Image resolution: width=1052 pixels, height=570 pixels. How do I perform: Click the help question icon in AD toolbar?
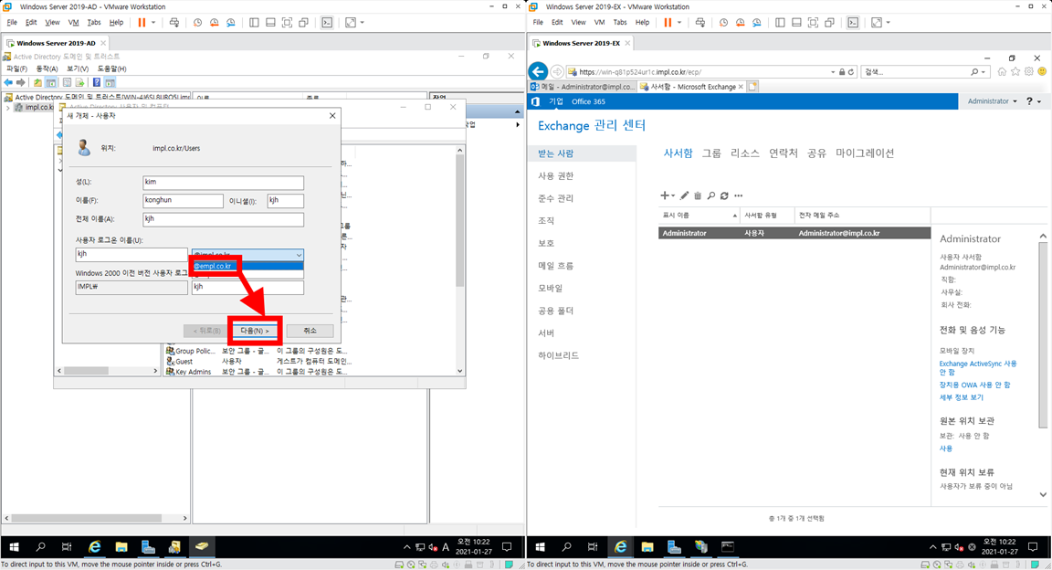97,82
